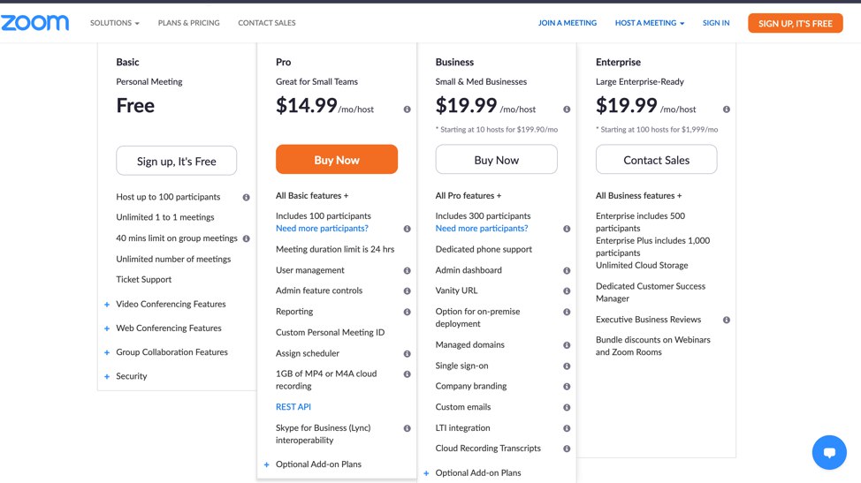Select 'Starting at 100 hosts for $1,999/mo' note
Image resolution: width=861 pixels, height=483 pixels.
tap(657, 130)
